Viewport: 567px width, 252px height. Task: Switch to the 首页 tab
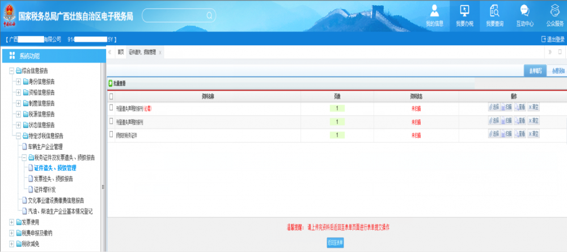pyautogui.click(x=120, y=52)
